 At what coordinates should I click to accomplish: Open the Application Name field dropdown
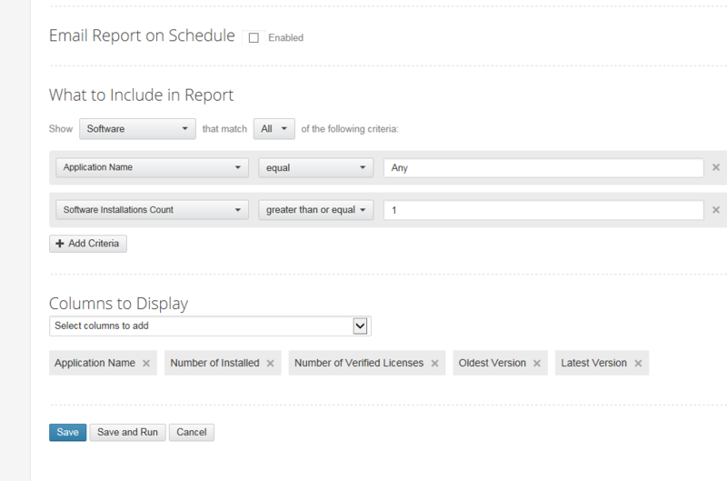pyautogui.click(x=152, y=168)
